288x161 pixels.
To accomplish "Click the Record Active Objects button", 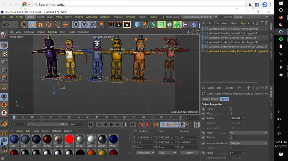I will click(141, 125).
